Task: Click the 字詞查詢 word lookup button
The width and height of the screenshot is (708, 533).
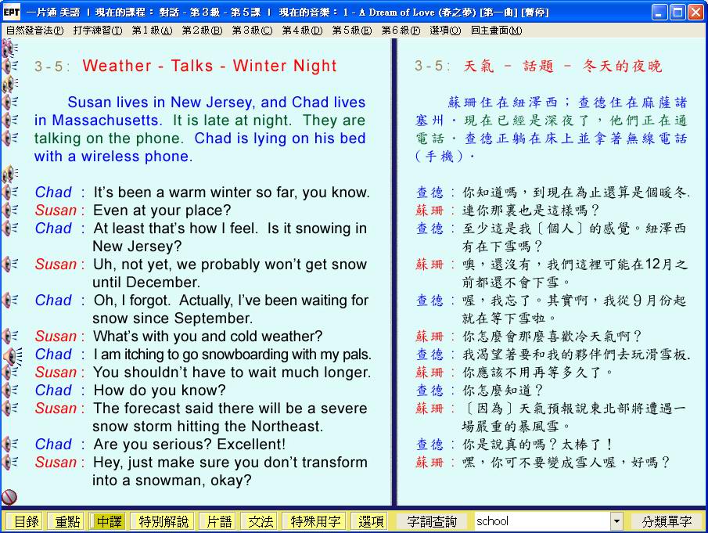Action: pos(433,521)
